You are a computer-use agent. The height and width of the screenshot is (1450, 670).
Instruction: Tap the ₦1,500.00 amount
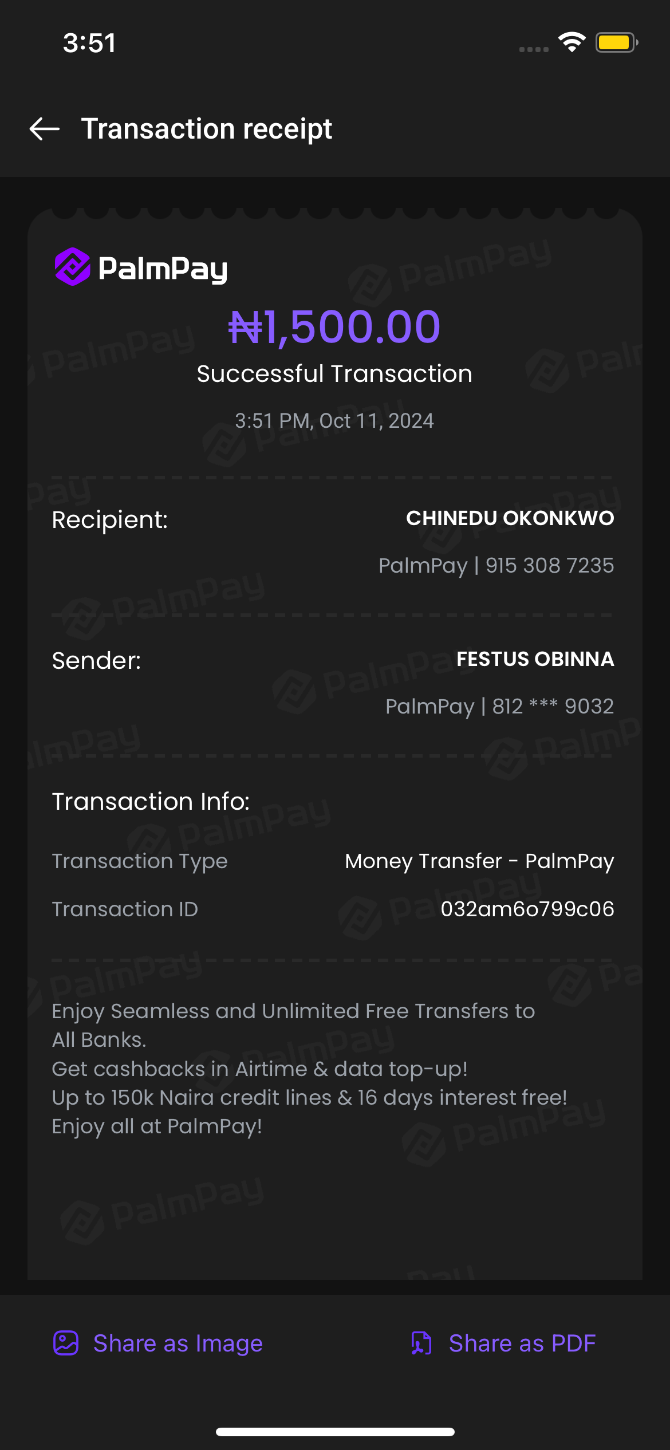[x=334, y=327]
